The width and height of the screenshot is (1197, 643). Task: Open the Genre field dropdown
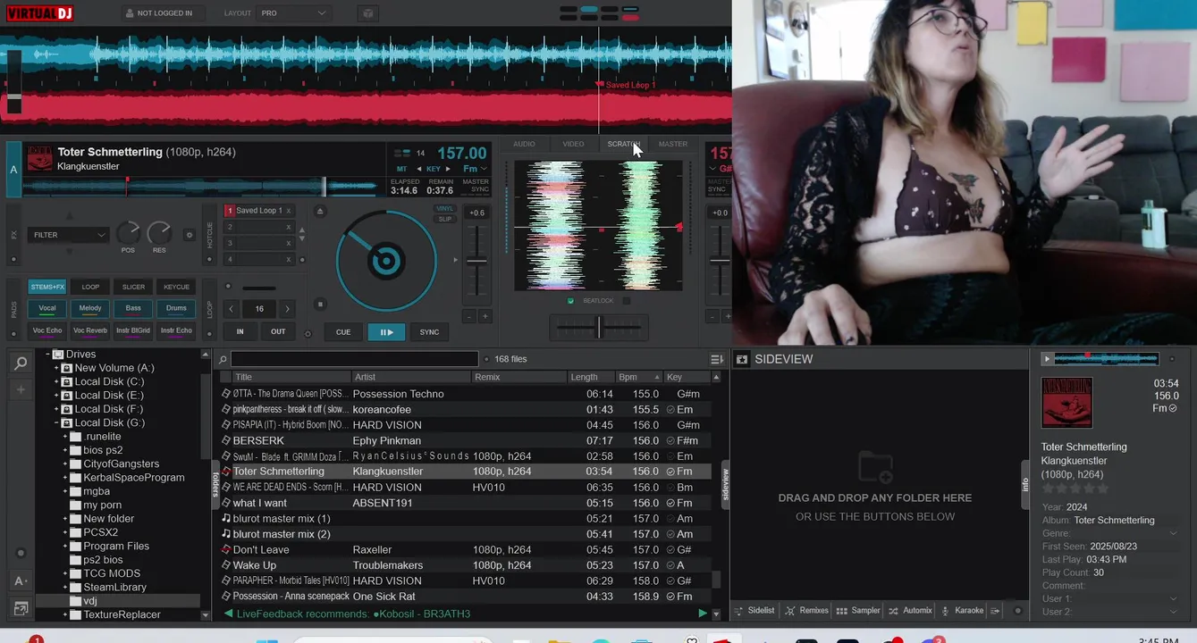pos(1173,533)
